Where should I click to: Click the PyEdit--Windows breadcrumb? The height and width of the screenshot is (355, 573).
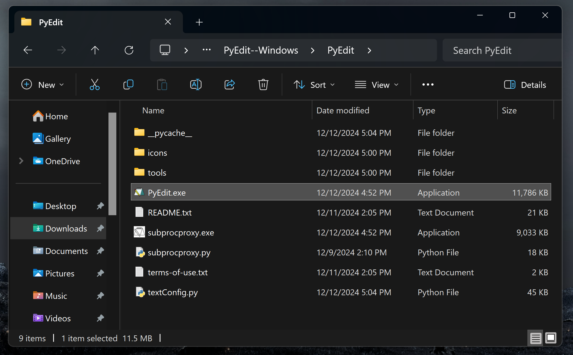click(261, 50)
